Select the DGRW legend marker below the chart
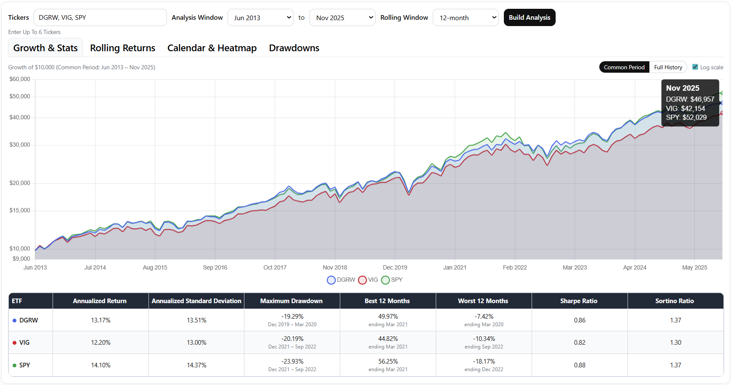 (x=331, y=280)
